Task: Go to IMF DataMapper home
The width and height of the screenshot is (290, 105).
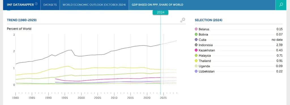Action: [x=20, y=5]
